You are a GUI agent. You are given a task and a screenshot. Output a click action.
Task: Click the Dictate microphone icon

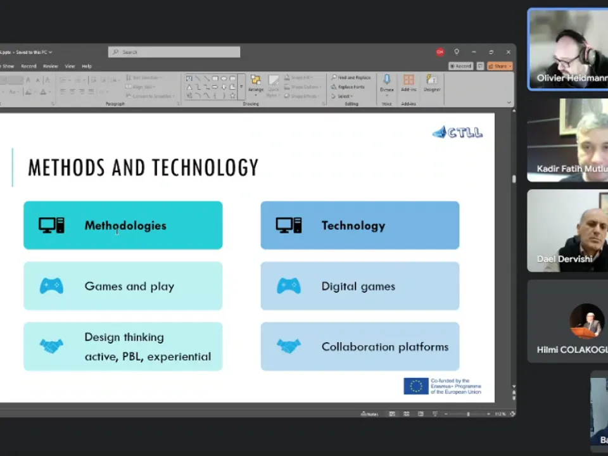386,80
